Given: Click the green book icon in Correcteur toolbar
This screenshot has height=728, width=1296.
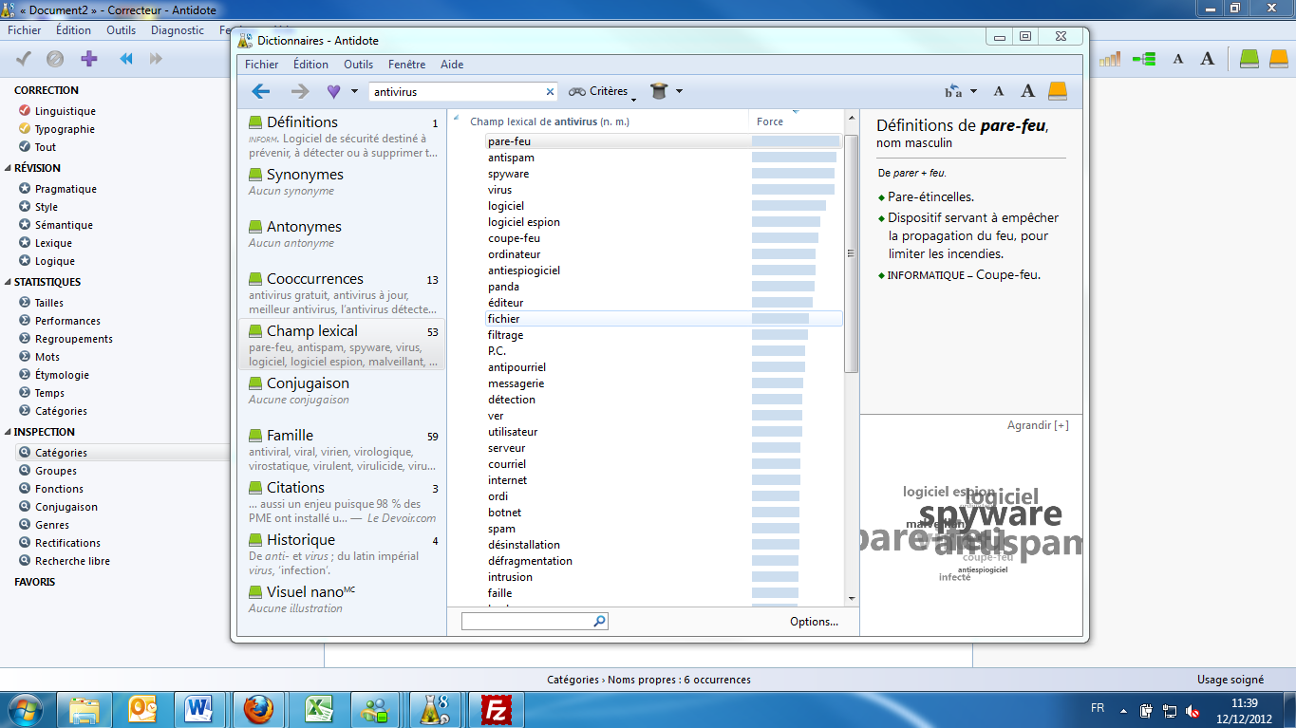Looking at the screenshot, I should point(1249,59).
